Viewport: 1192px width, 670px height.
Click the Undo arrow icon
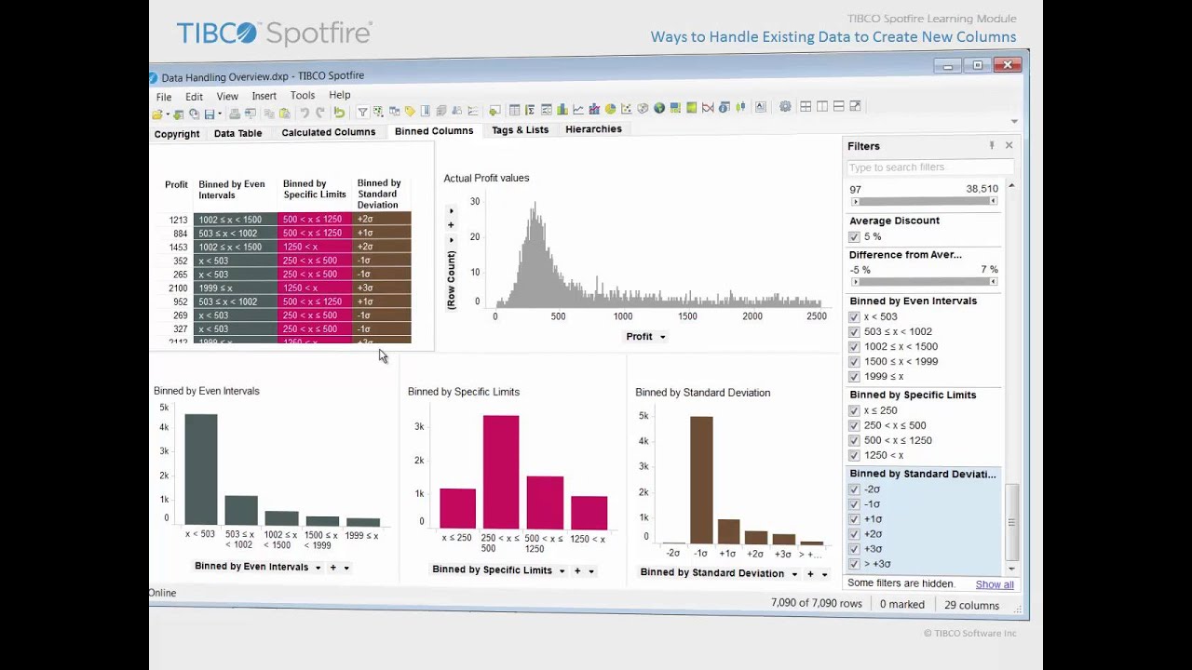[305, 113]
